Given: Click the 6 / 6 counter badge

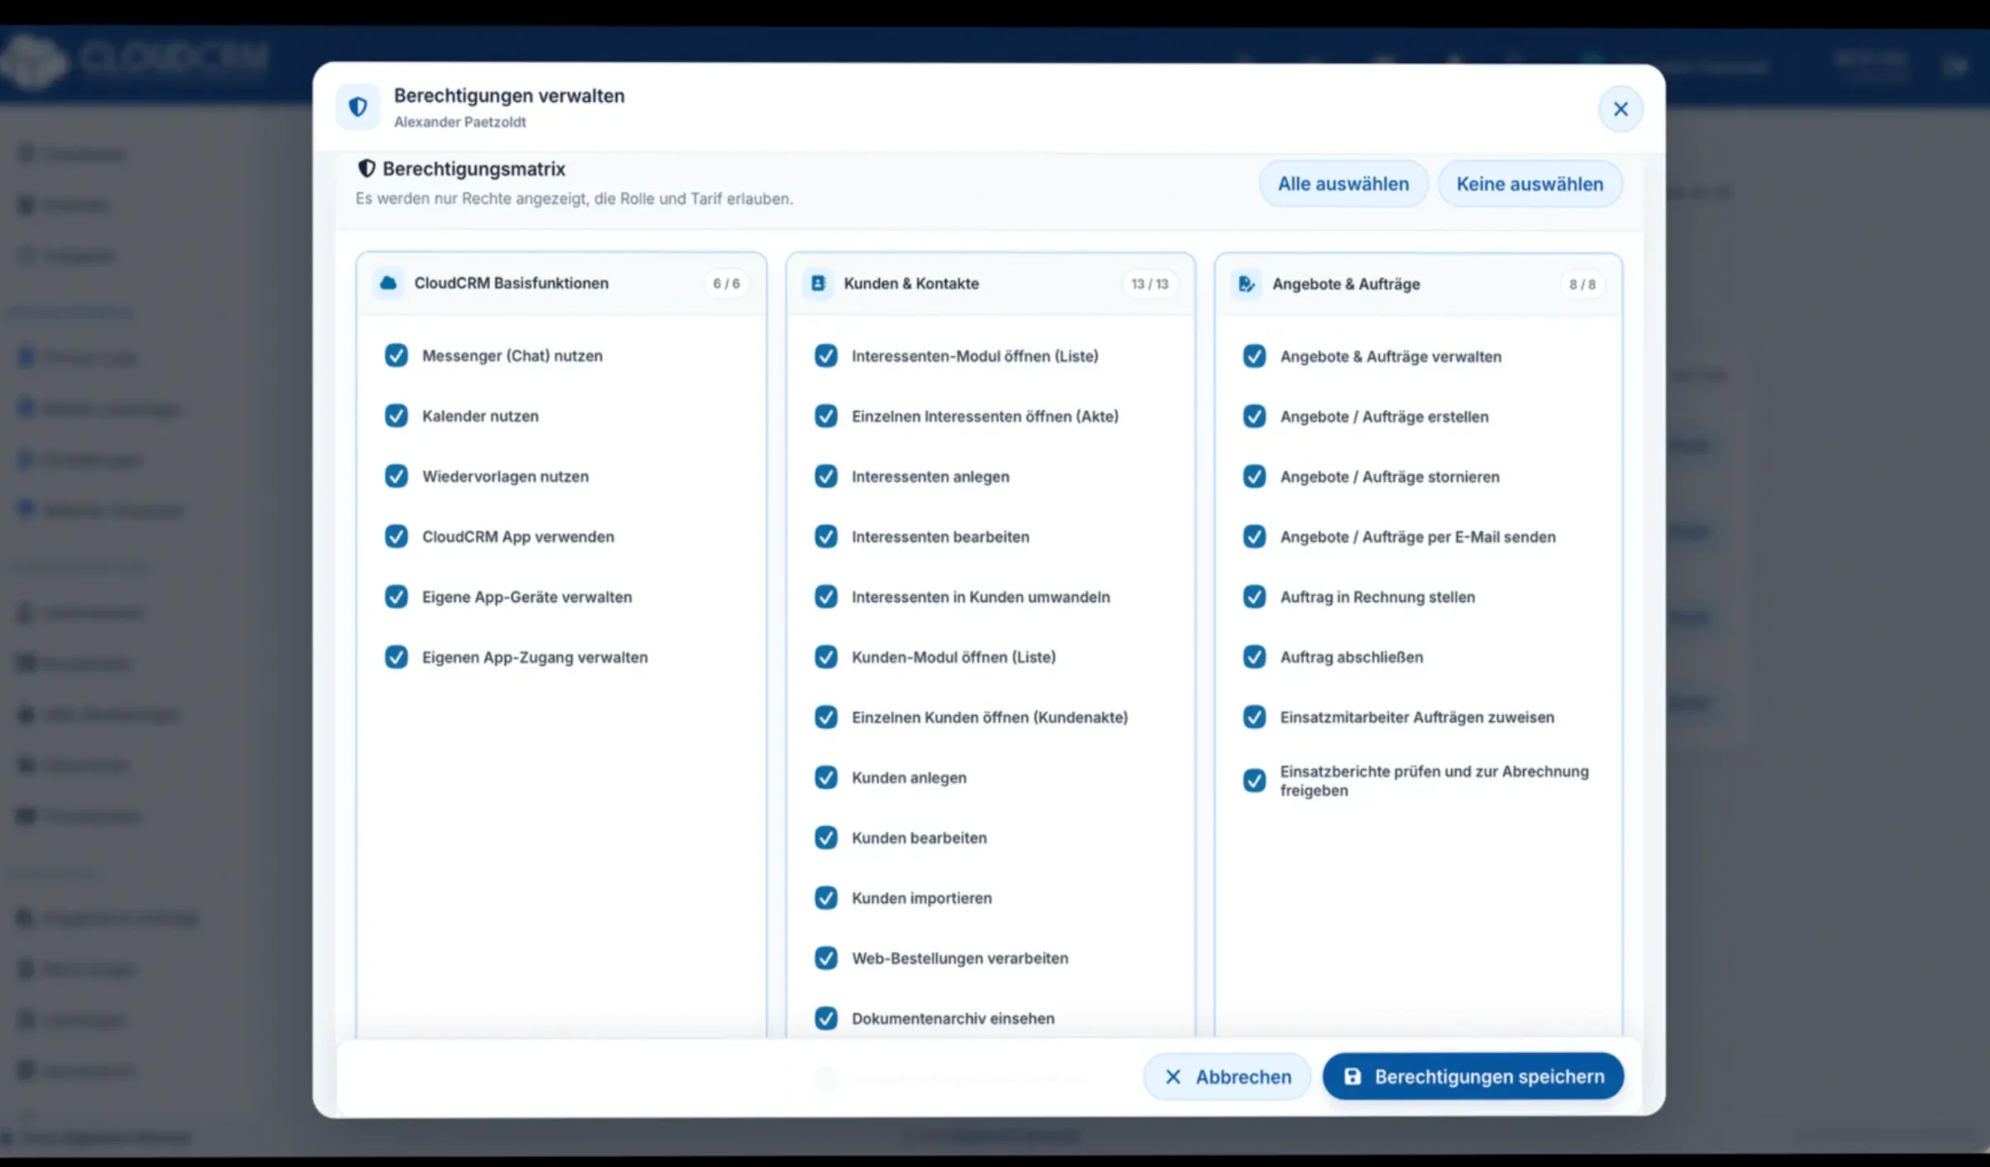Looking at the screenshot, I should point(727,283).
